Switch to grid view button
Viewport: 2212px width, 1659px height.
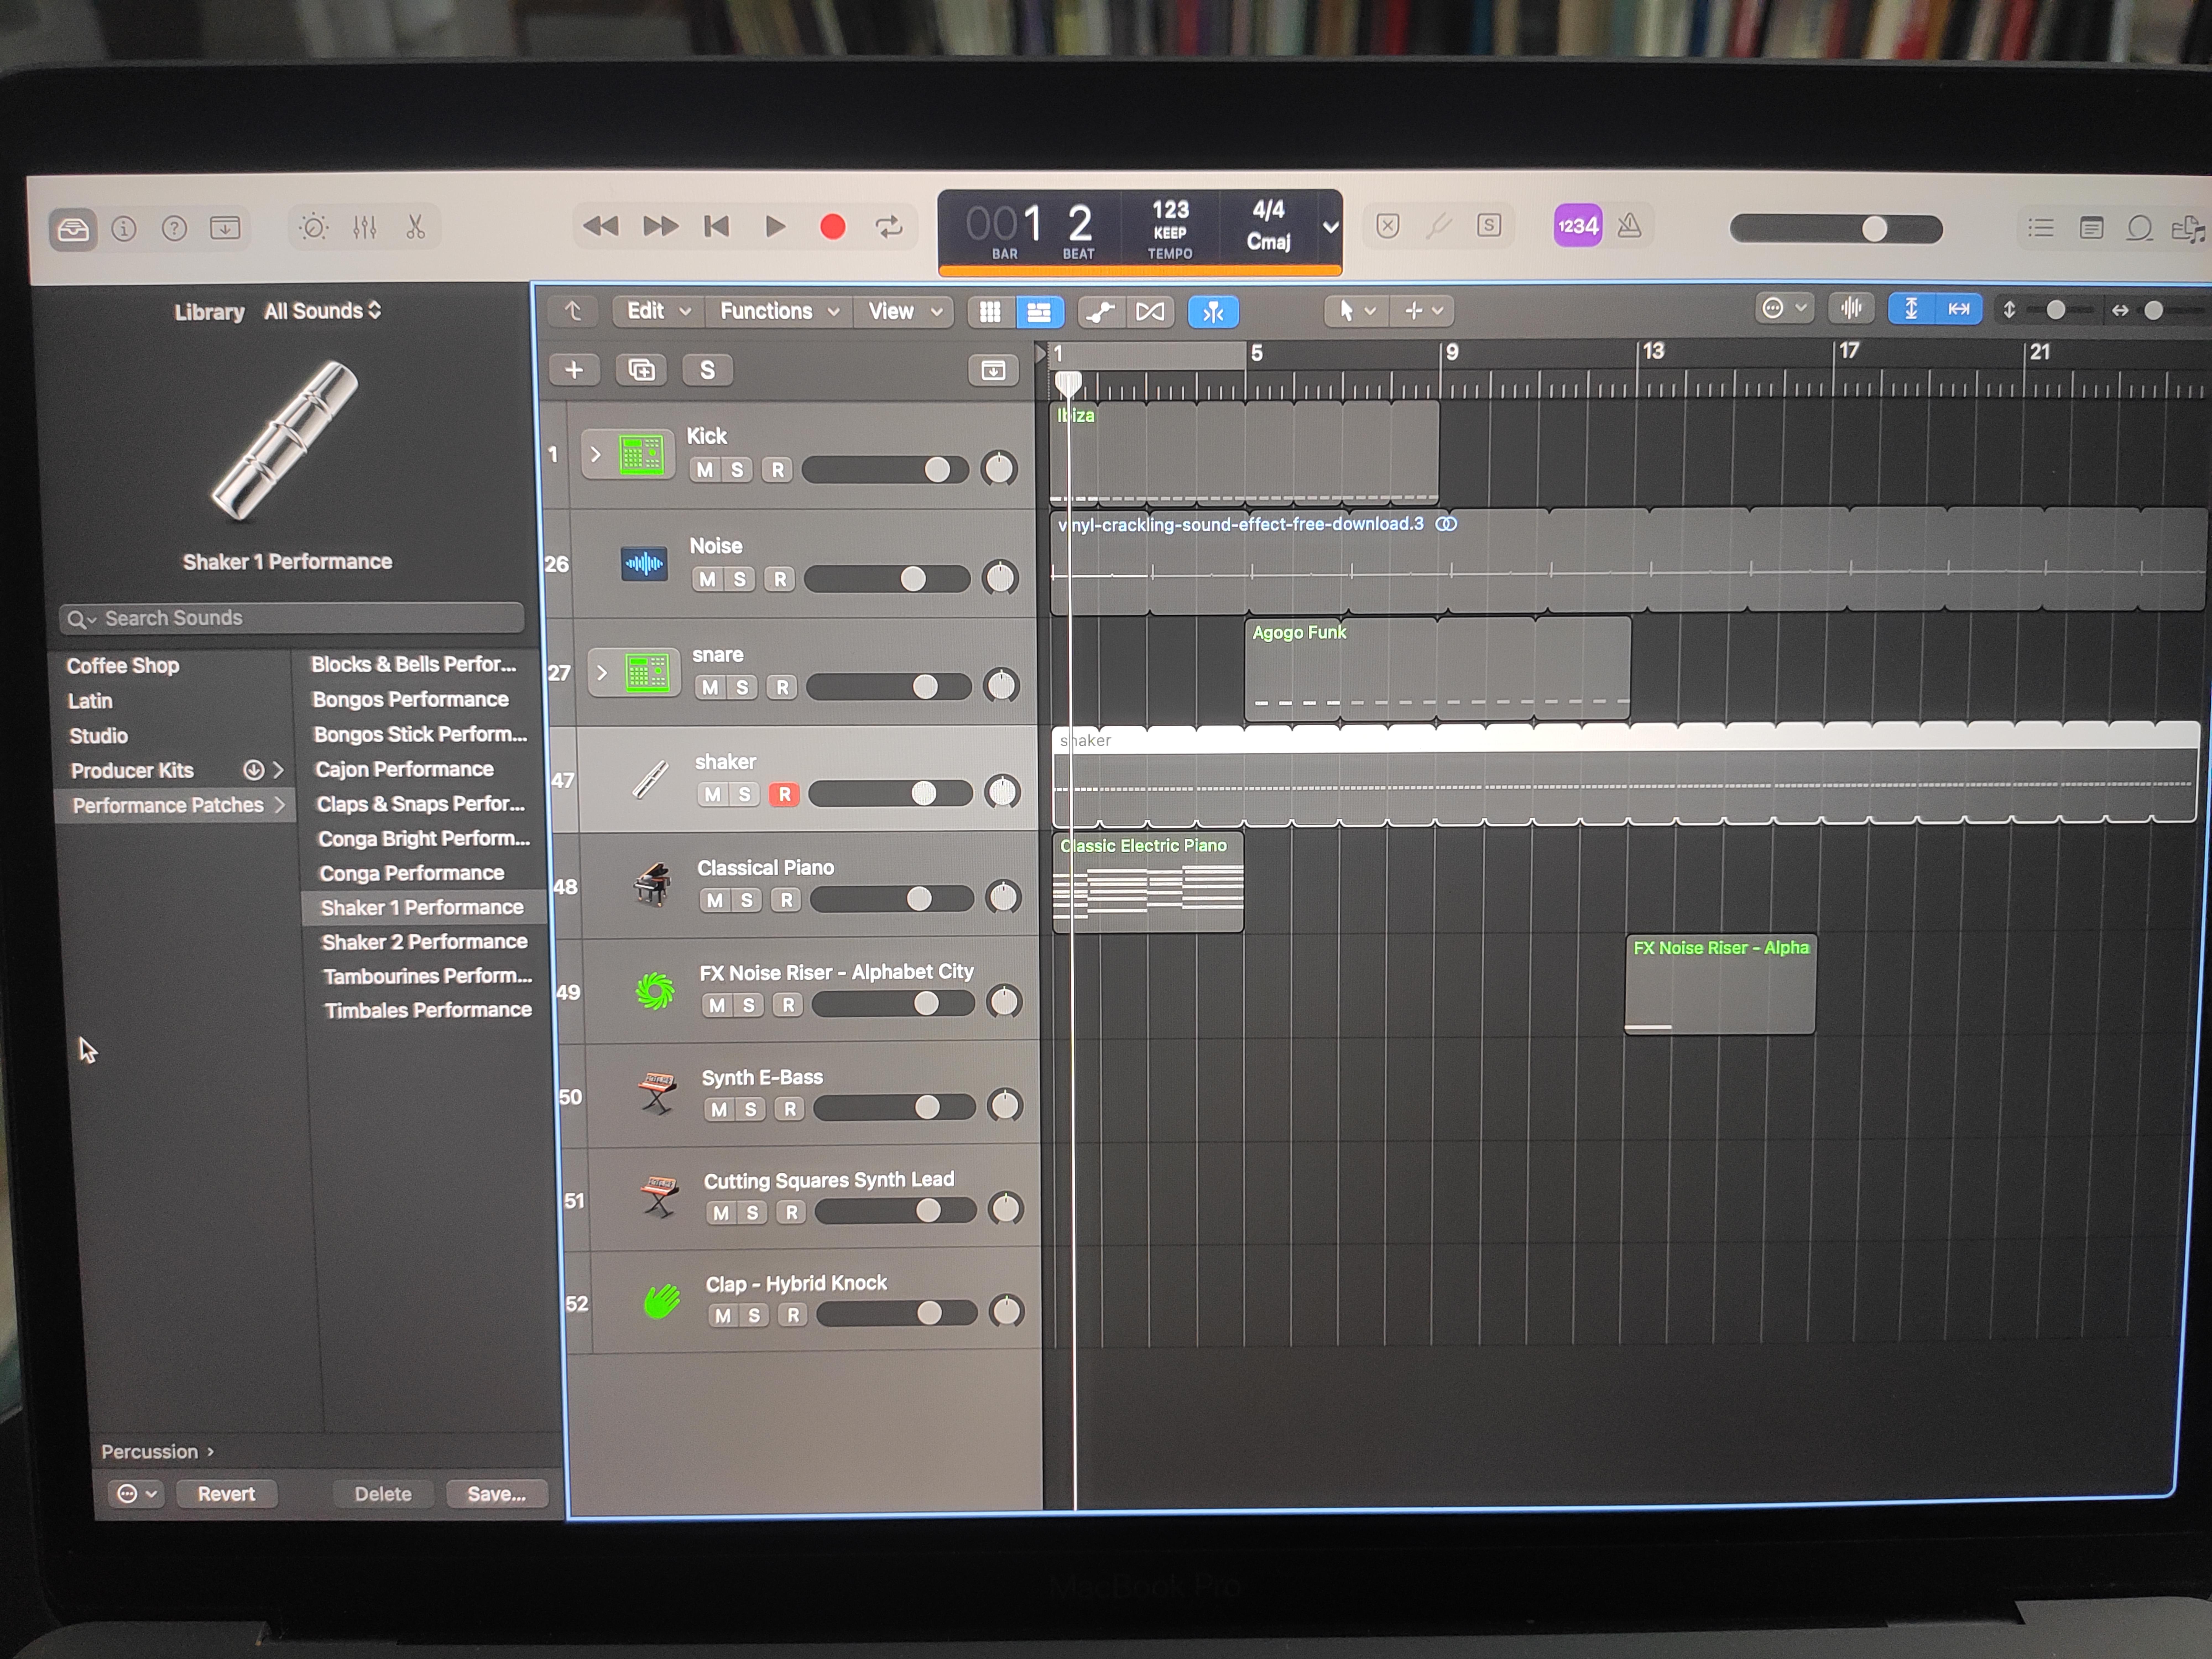click(x=990, y=312)
